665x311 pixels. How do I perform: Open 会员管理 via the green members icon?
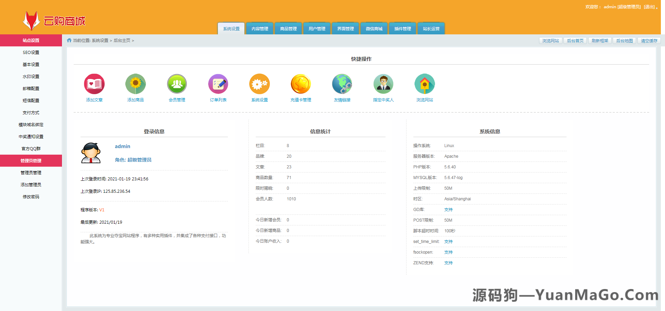pos(177,84)
